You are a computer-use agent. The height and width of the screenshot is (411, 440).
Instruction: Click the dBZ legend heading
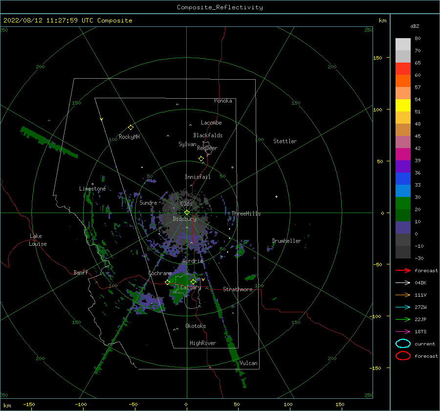pos(415,26)
